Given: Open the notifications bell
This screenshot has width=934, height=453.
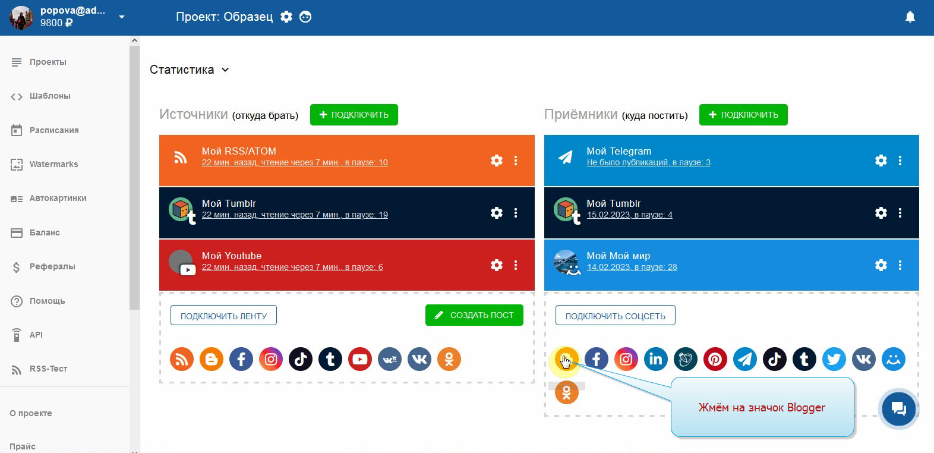Looking at the screenshot, I should [910, 17].
